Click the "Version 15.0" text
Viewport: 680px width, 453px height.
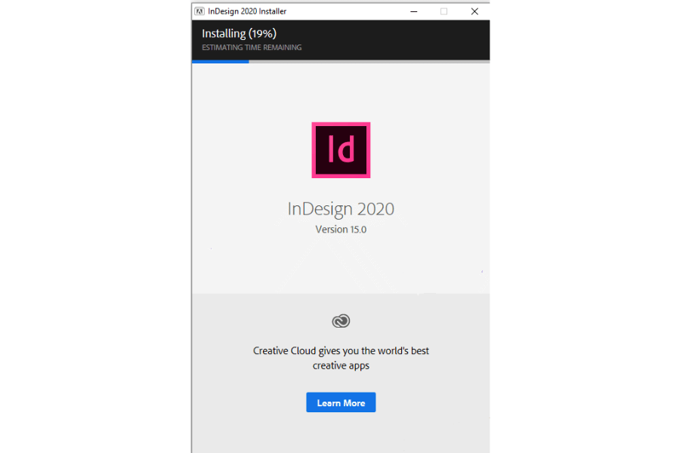click(341, 230)
